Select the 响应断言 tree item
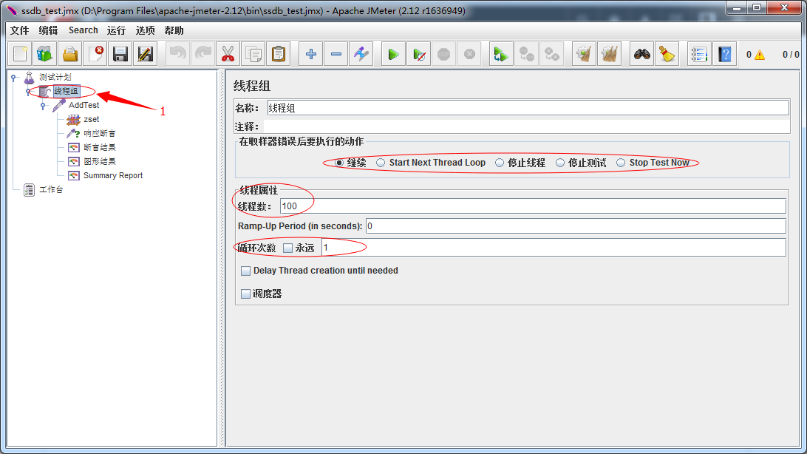 (x=100, y=133)
